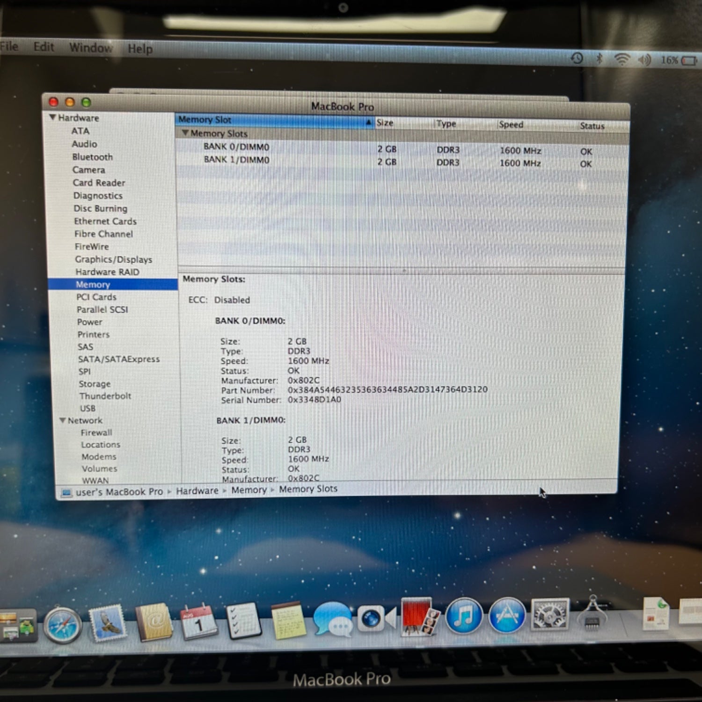Select Printers in the sidebar
This screenshot has width=702, height=702.
click(x=94, y=335)
